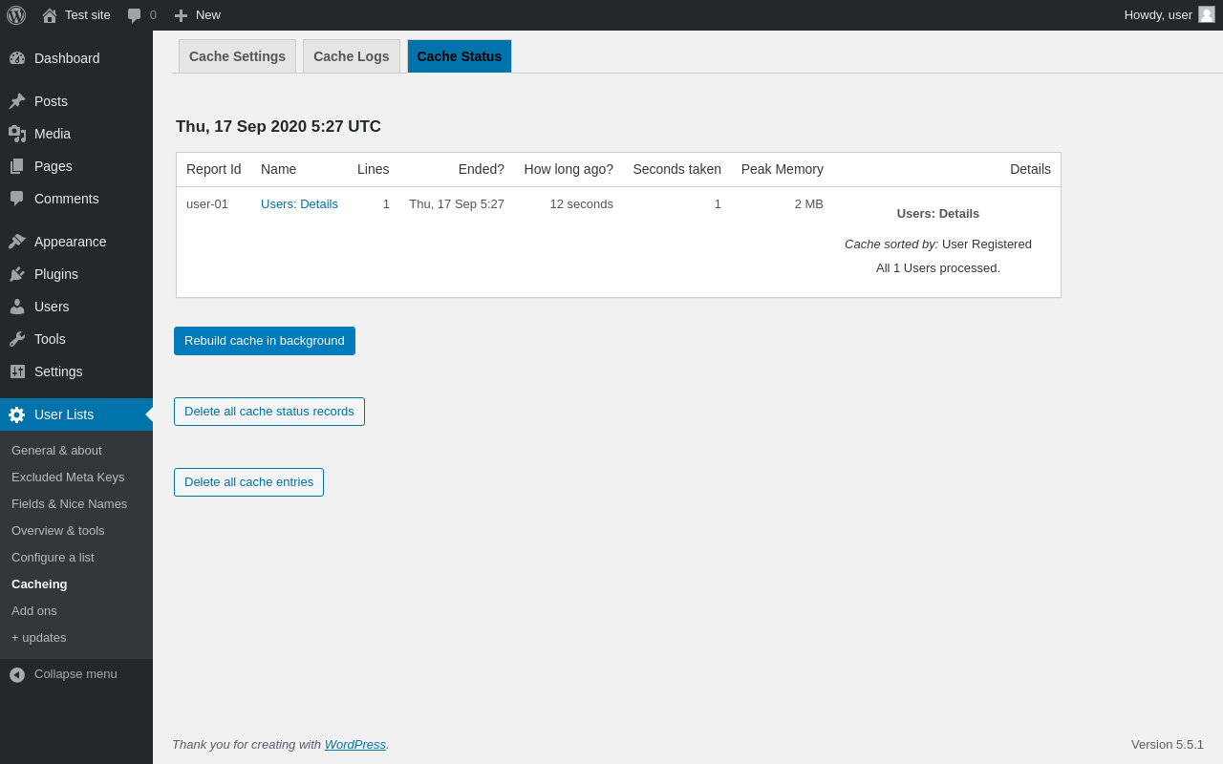The width and height of the screenshot is (1223, 764).
Task: Click the Seconds taken column header
Action: pos(677,169)
